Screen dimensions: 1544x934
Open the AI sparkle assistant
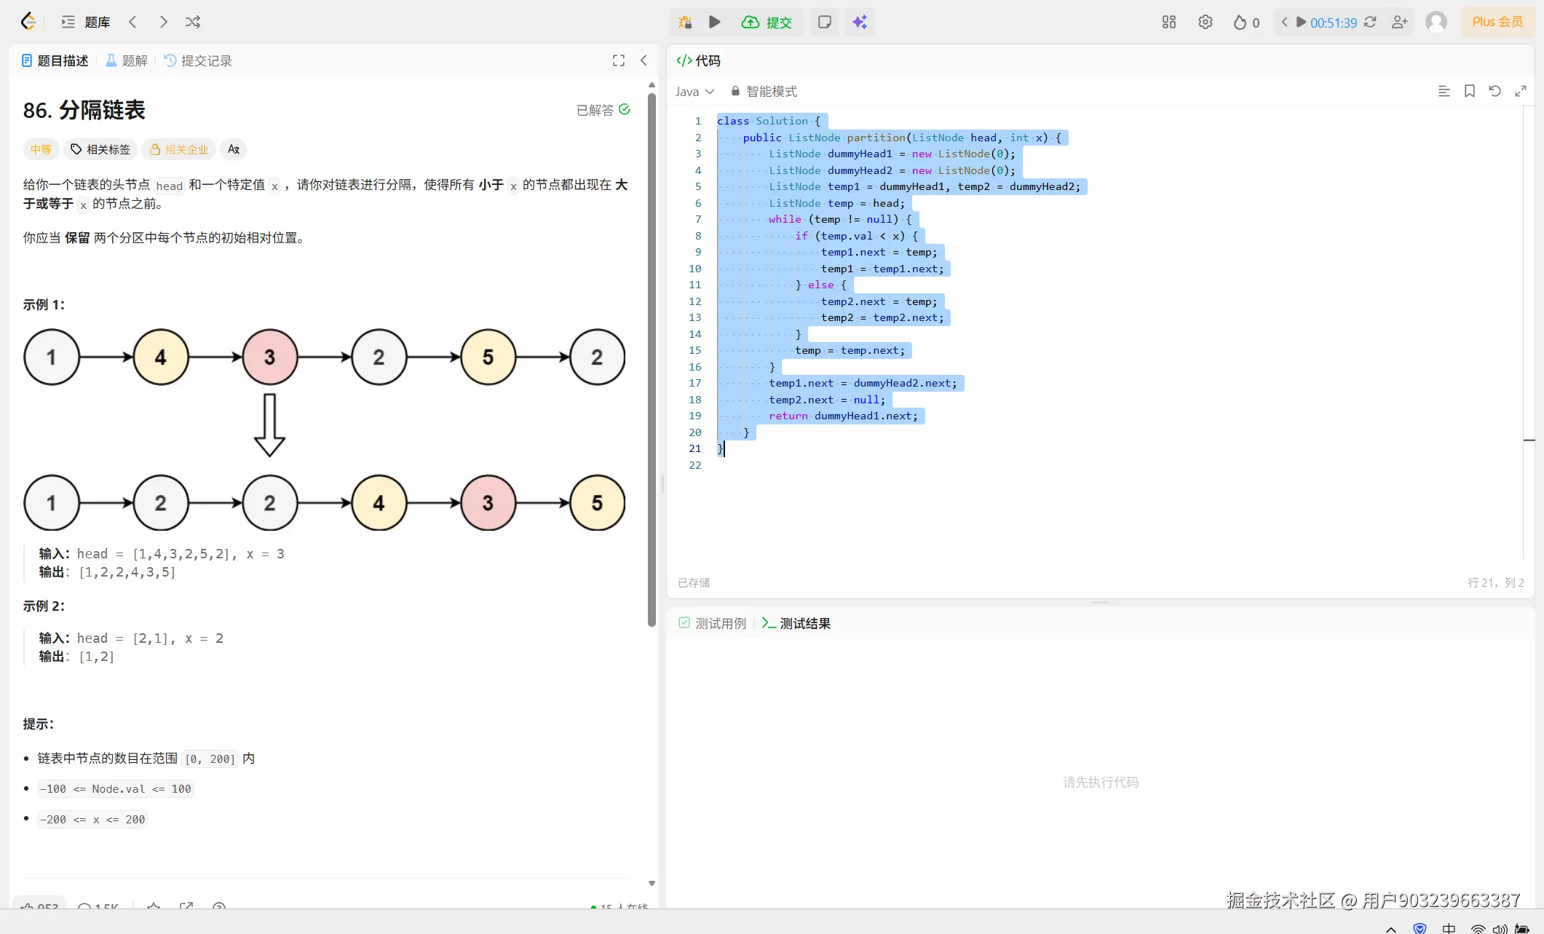(860, 22)
